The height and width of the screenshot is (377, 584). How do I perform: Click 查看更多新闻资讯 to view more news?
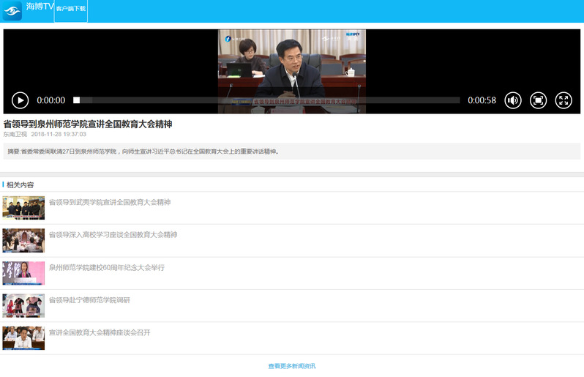291,366
